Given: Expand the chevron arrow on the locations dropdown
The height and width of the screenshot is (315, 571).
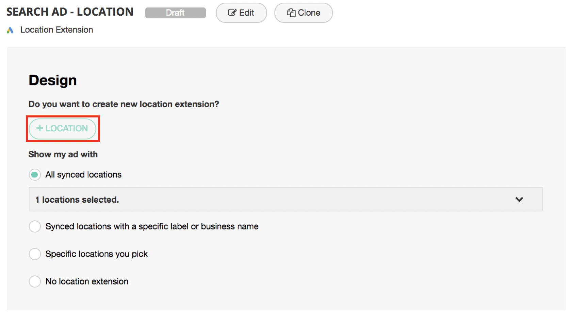Looking at the screenshot, I should tap(519, 200).
